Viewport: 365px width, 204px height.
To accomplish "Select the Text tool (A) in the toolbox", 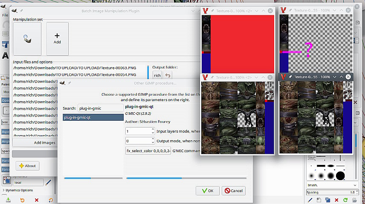I will pos(5,56).
